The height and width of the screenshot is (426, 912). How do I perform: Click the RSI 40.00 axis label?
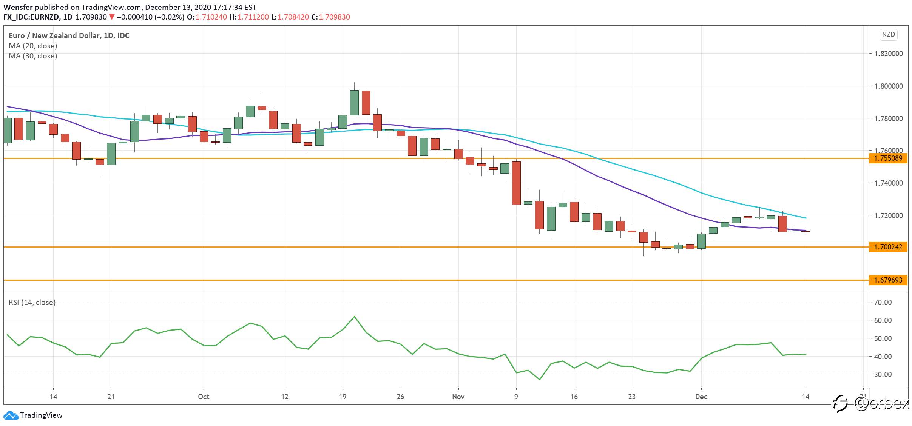[883, 357]
